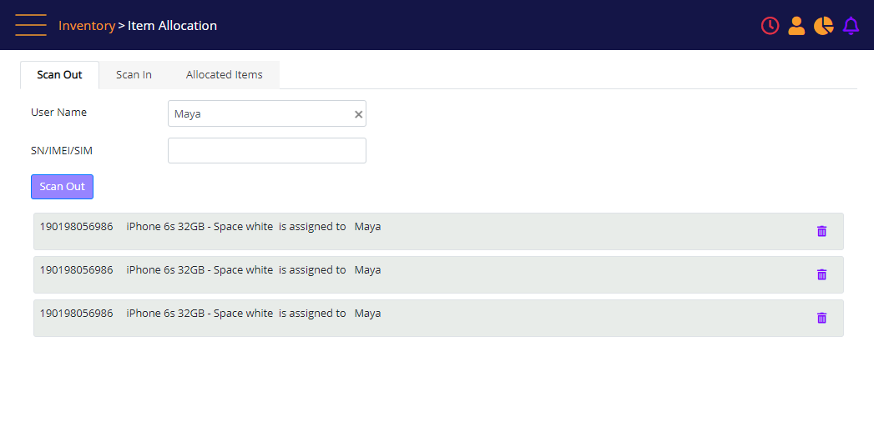
Task: Clear the User Name field with X
Action: (358, 114)
